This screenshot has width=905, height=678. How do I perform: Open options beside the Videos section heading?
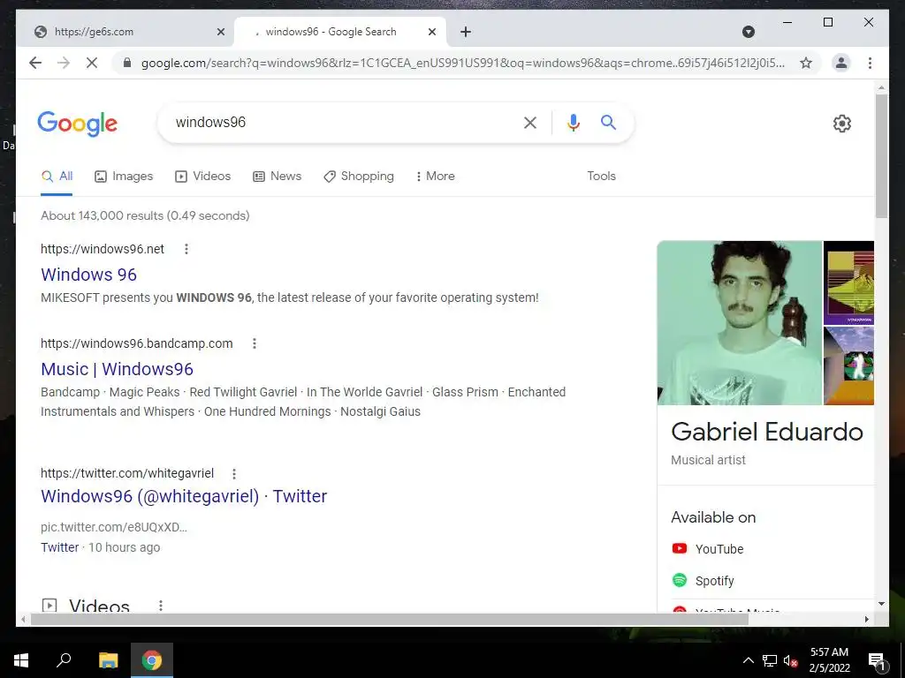click(x=161, y=606)
